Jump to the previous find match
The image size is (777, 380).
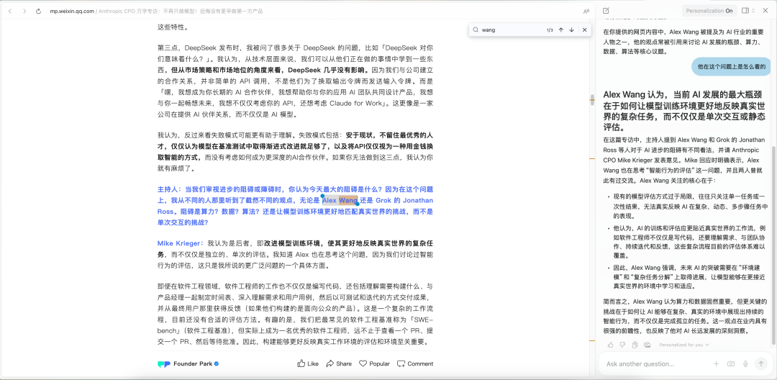click(x=561, y=30)
